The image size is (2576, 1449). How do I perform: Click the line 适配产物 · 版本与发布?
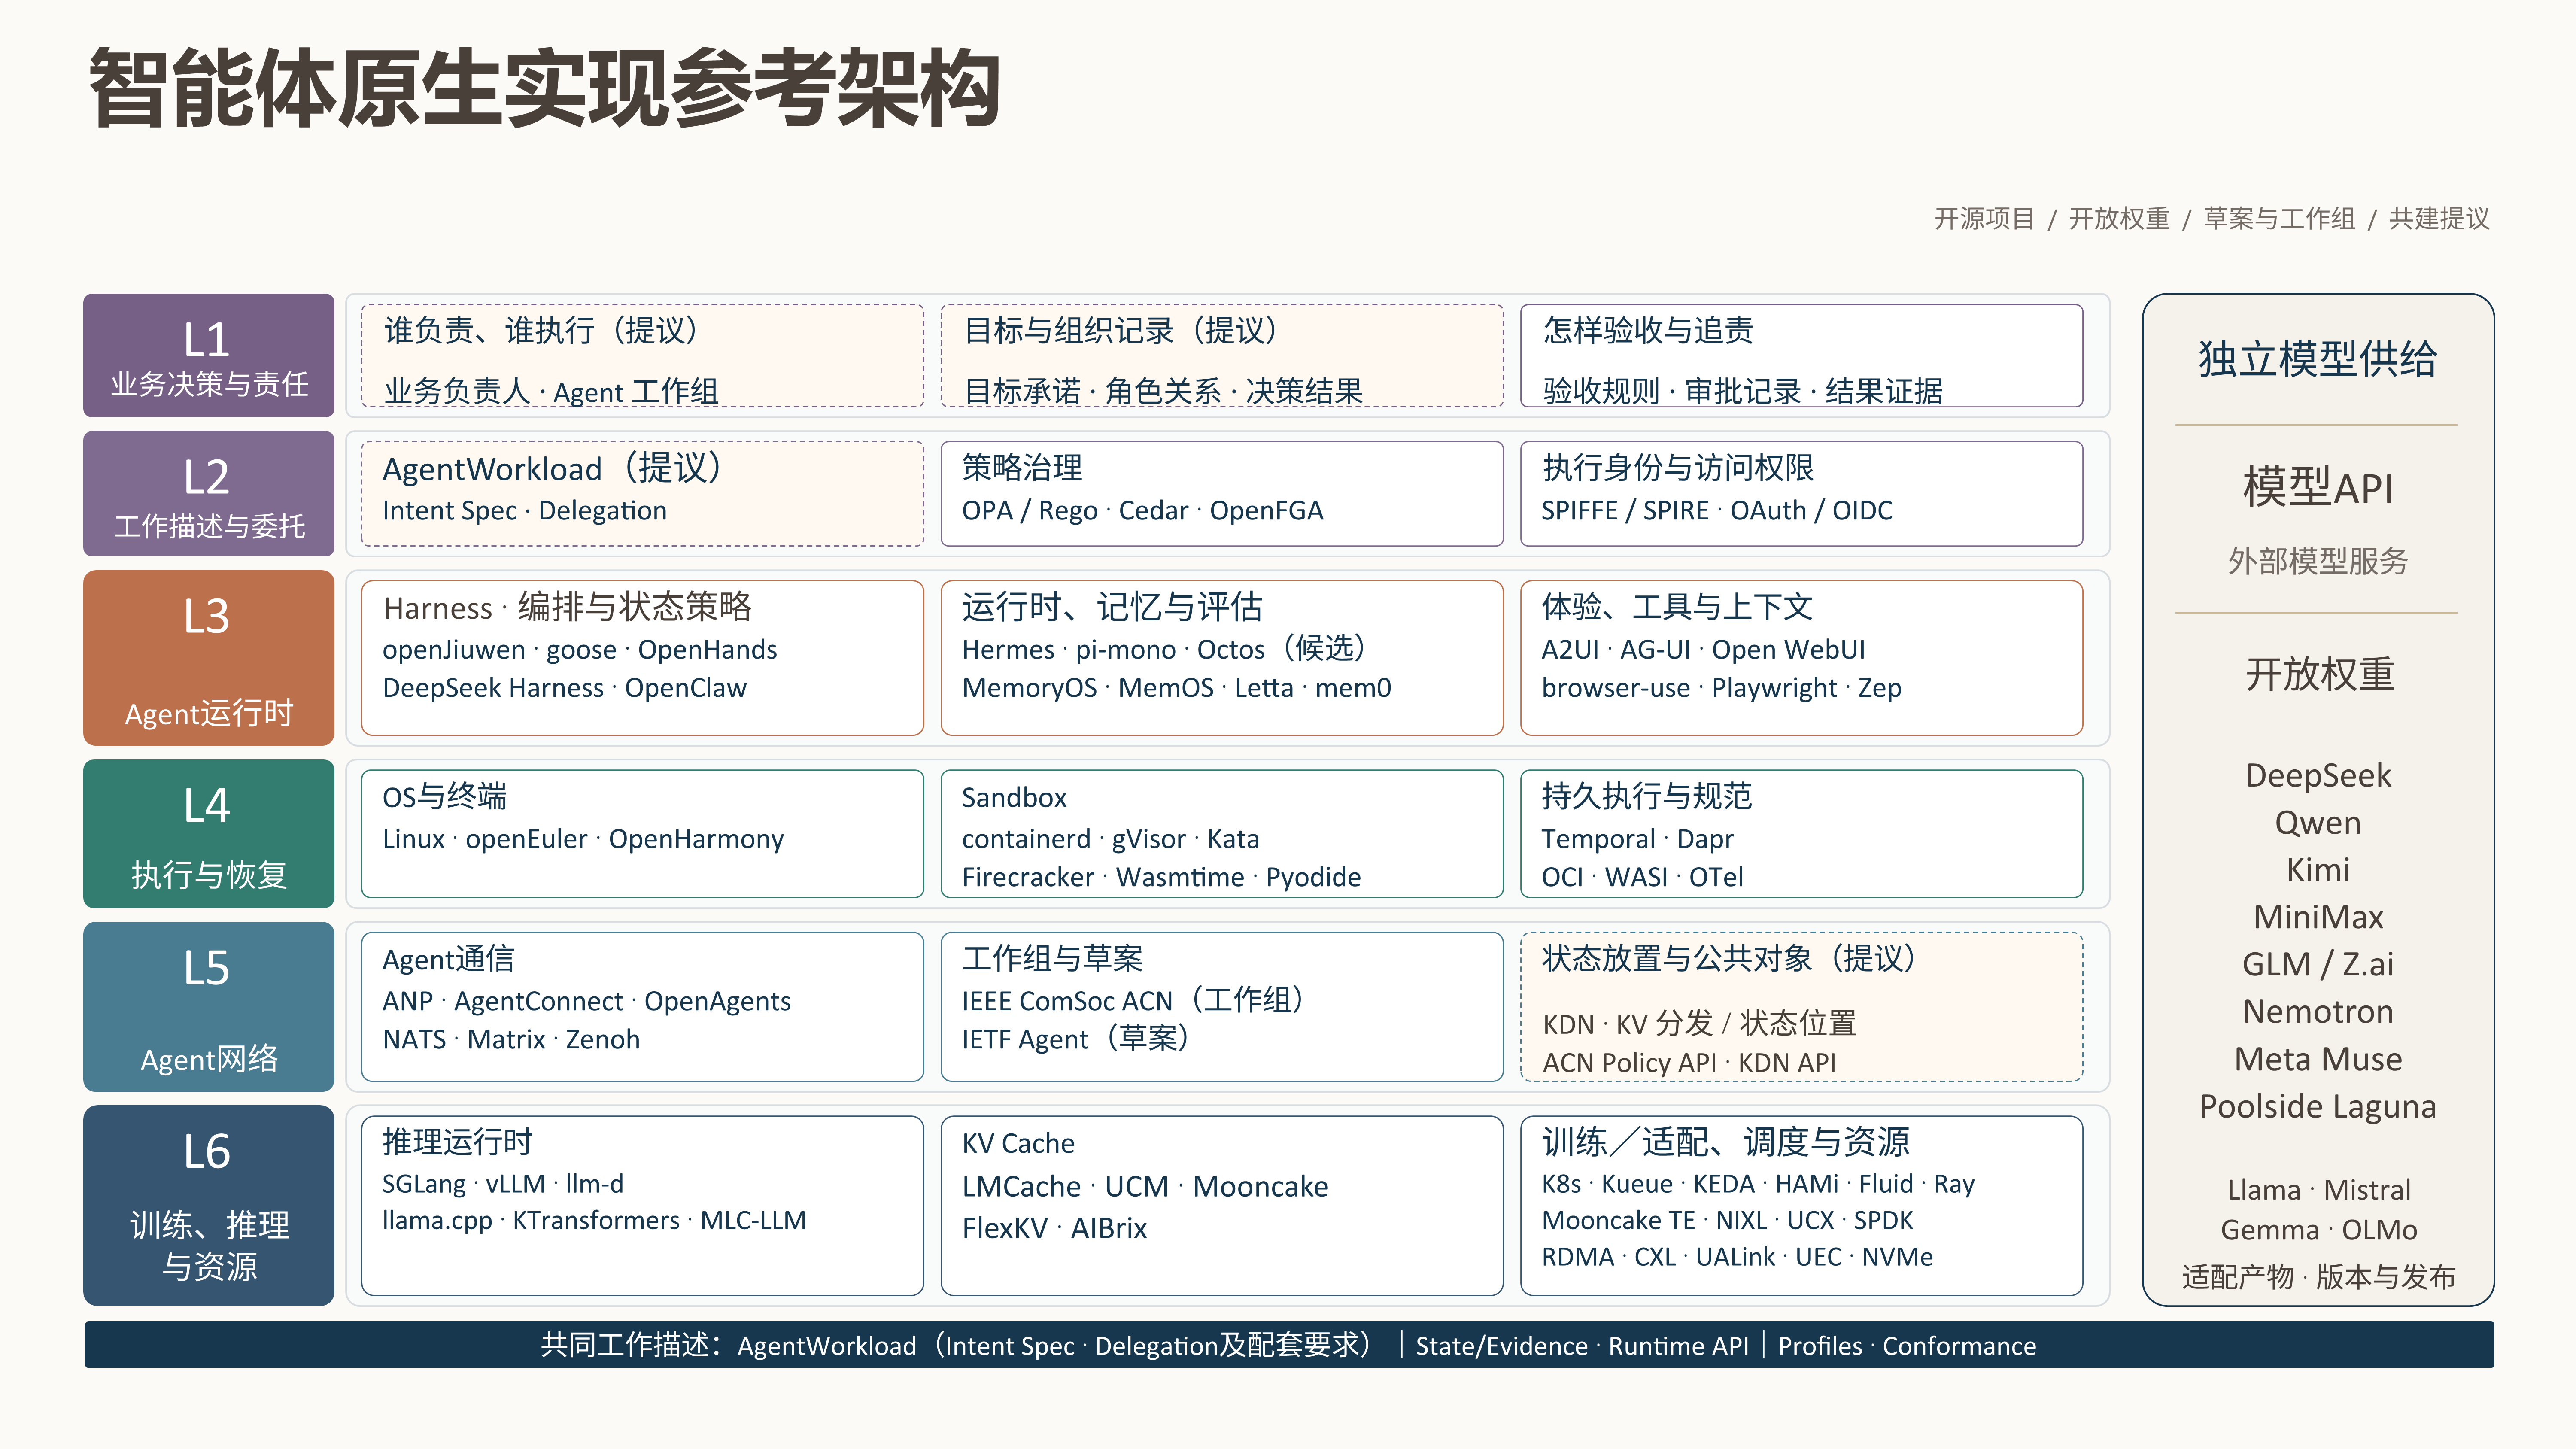(x=2318, y=1277)
